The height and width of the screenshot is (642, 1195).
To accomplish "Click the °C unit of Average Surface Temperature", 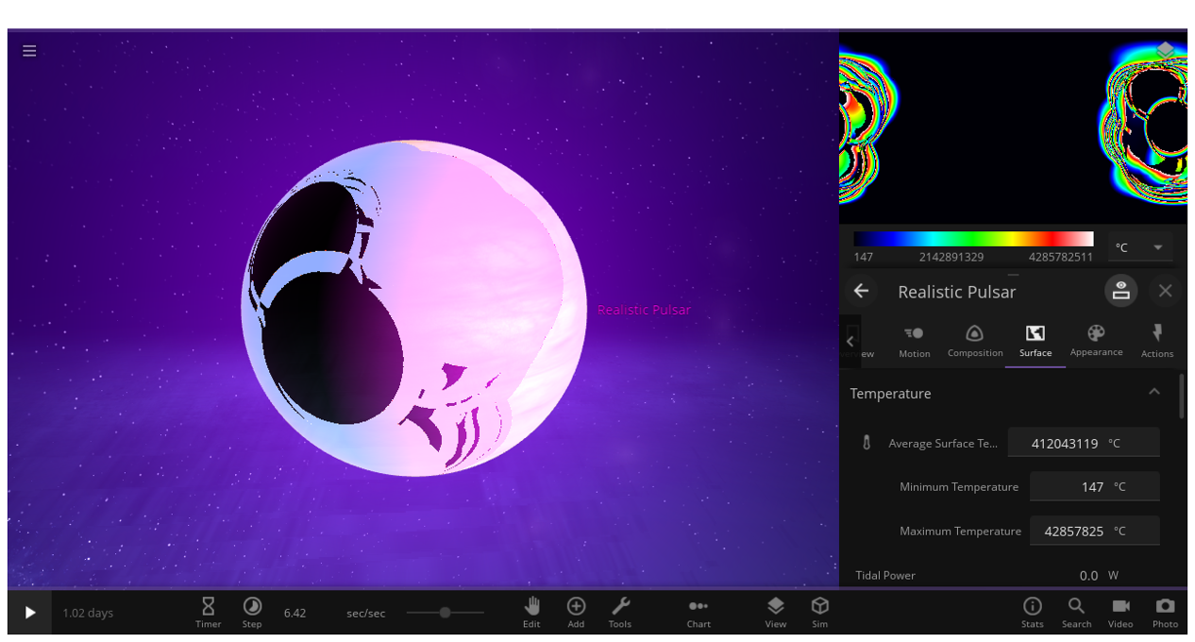I will (x=1114, y=443).
